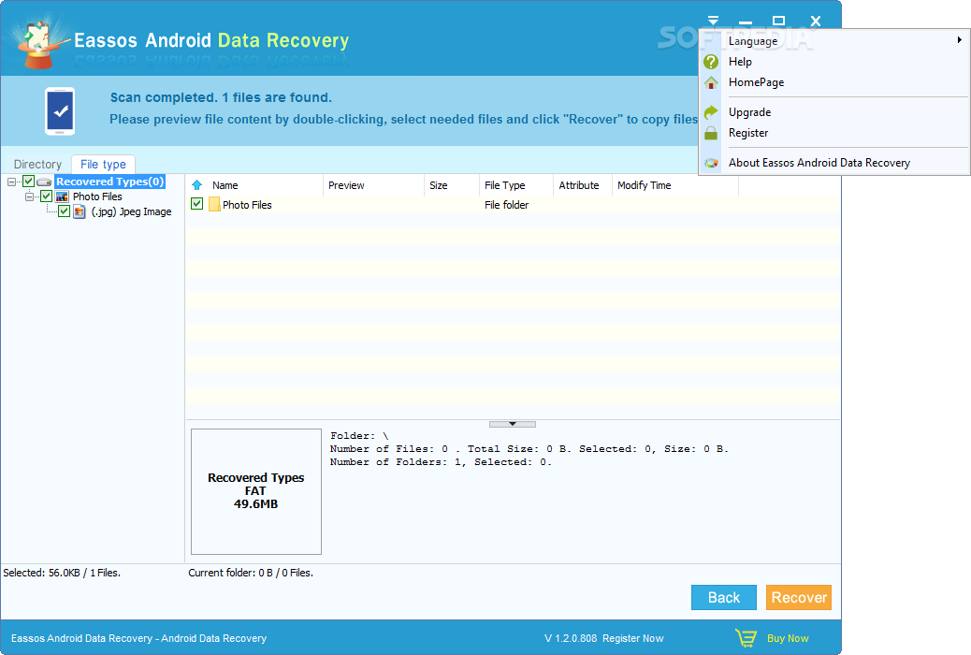
Task: Click the Back button
Action: 724,597
